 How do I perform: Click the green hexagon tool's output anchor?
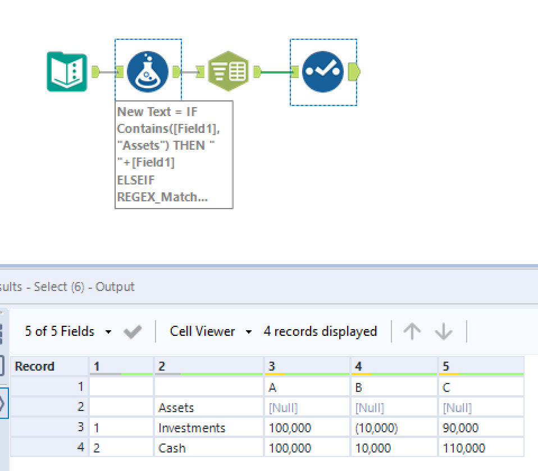click(257, 72)
